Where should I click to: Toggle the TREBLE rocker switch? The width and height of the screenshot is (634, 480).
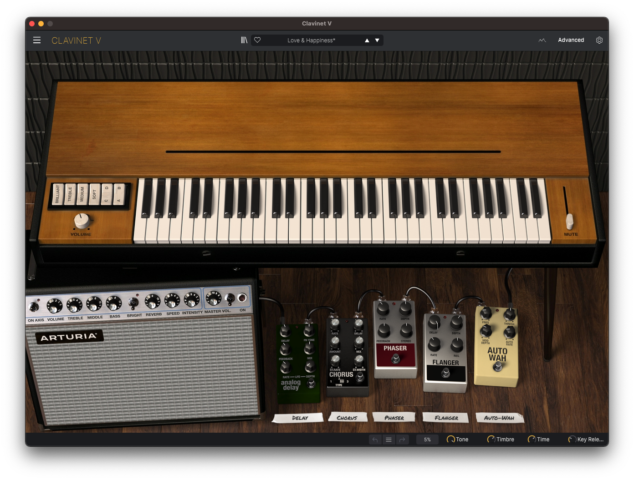70,194
